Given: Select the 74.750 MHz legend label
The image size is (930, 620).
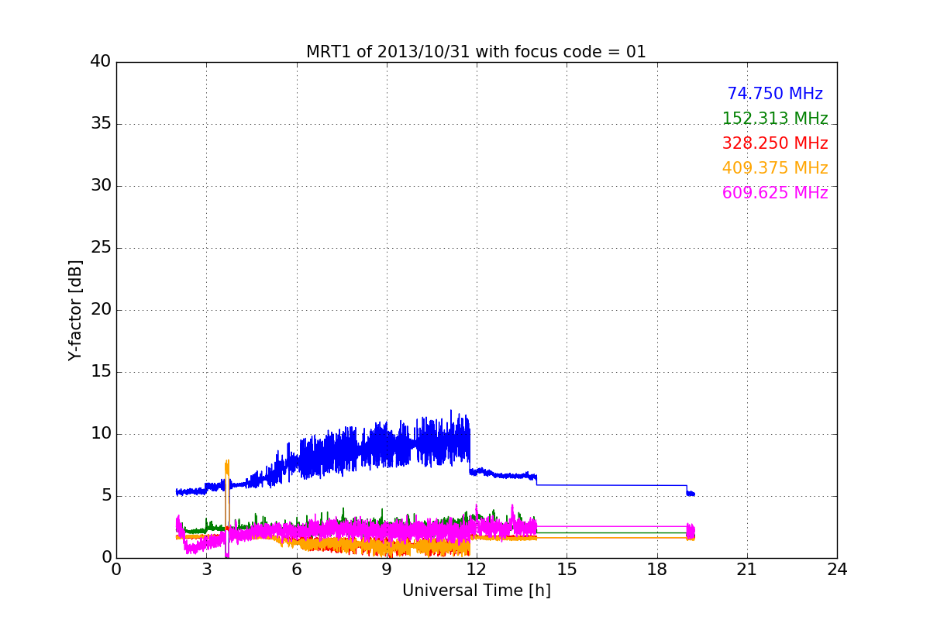Looking at the screenshot, I should 775,94.
